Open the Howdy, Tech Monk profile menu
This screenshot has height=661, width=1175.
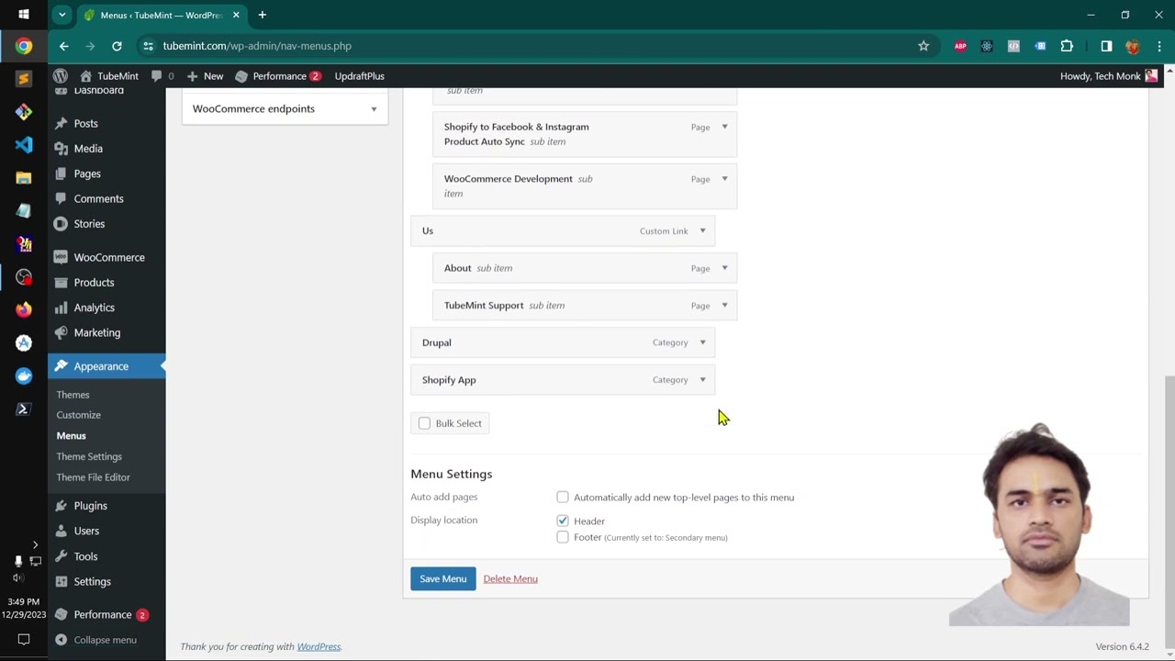(1109, 76)
